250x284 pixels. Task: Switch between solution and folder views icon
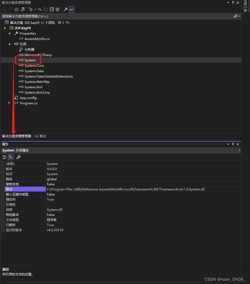click(x=23, y=9)
